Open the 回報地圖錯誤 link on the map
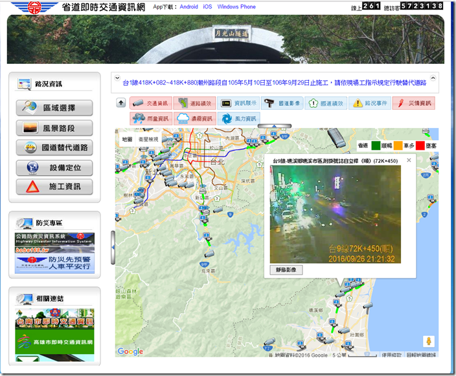456x376 pixels. [x=421, y=355]
